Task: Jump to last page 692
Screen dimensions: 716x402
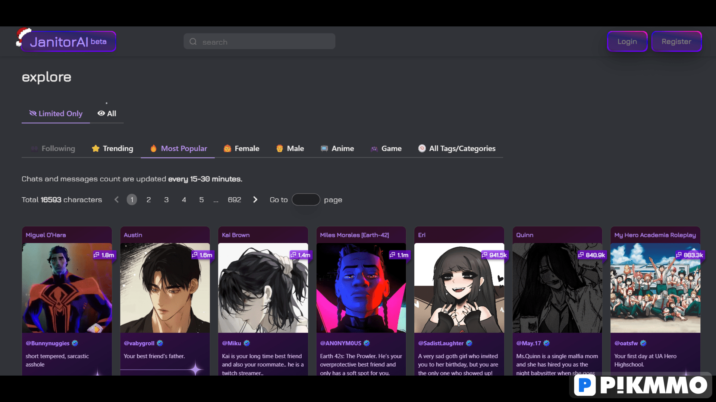Action: click(x=235, y=200)
